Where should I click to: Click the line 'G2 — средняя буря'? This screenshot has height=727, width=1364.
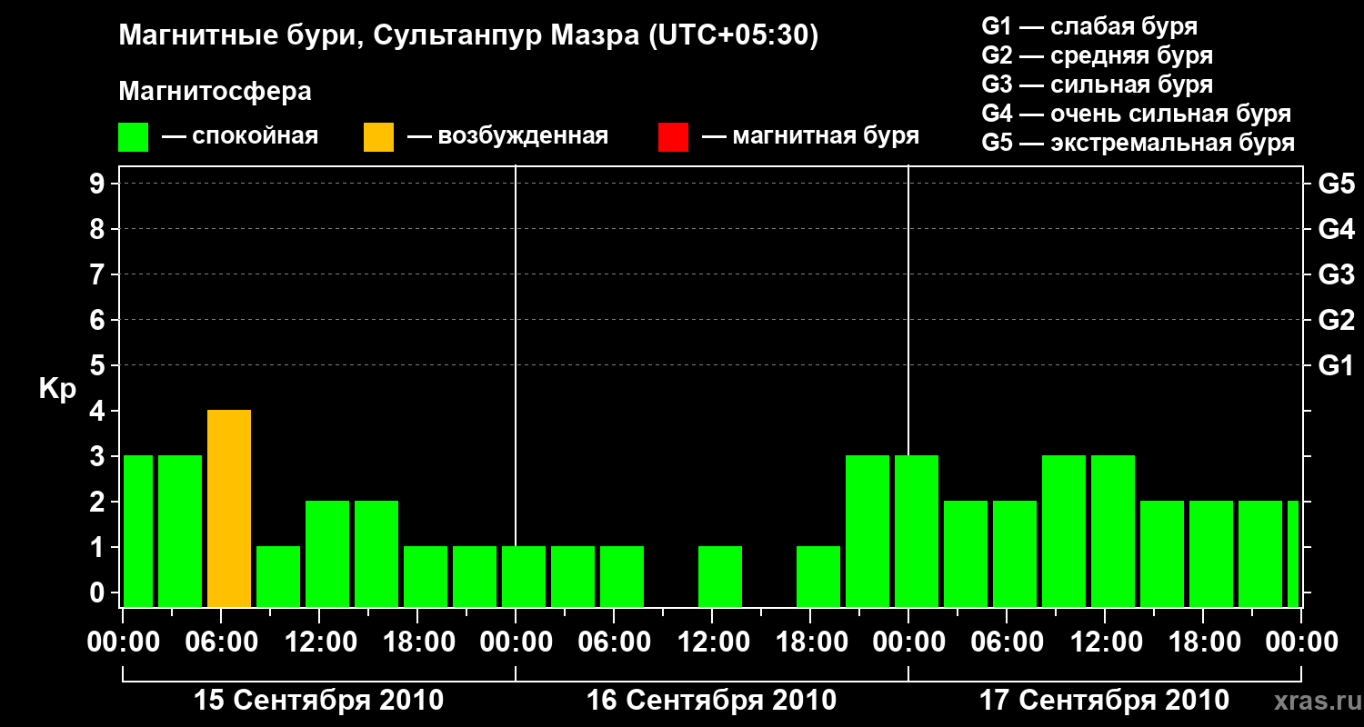click(1098, 55)
